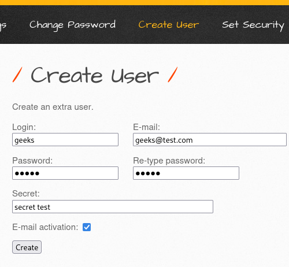This screenshot has height=267, width=289.
Task: Click the Create an extra user description
Action: coord(53,107)
